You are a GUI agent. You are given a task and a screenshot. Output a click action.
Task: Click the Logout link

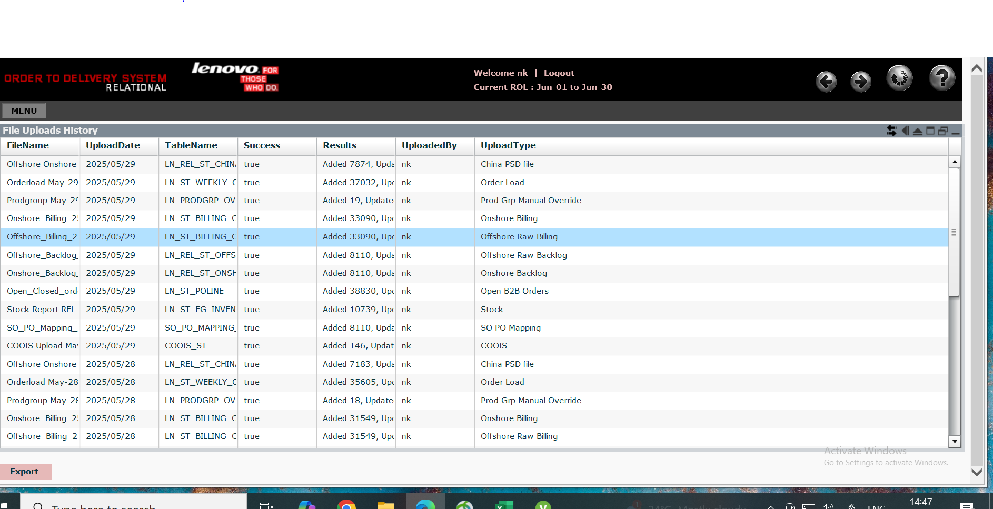tap(559, 73)
